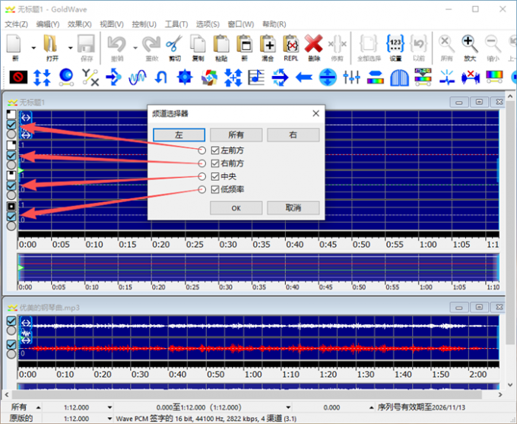Click the blue arch effect icon
517x424 pixels.
click(x=399, y=78)
